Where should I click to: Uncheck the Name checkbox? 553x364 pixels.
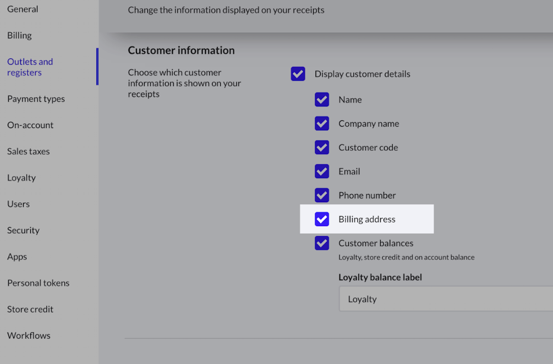(322, 100)
